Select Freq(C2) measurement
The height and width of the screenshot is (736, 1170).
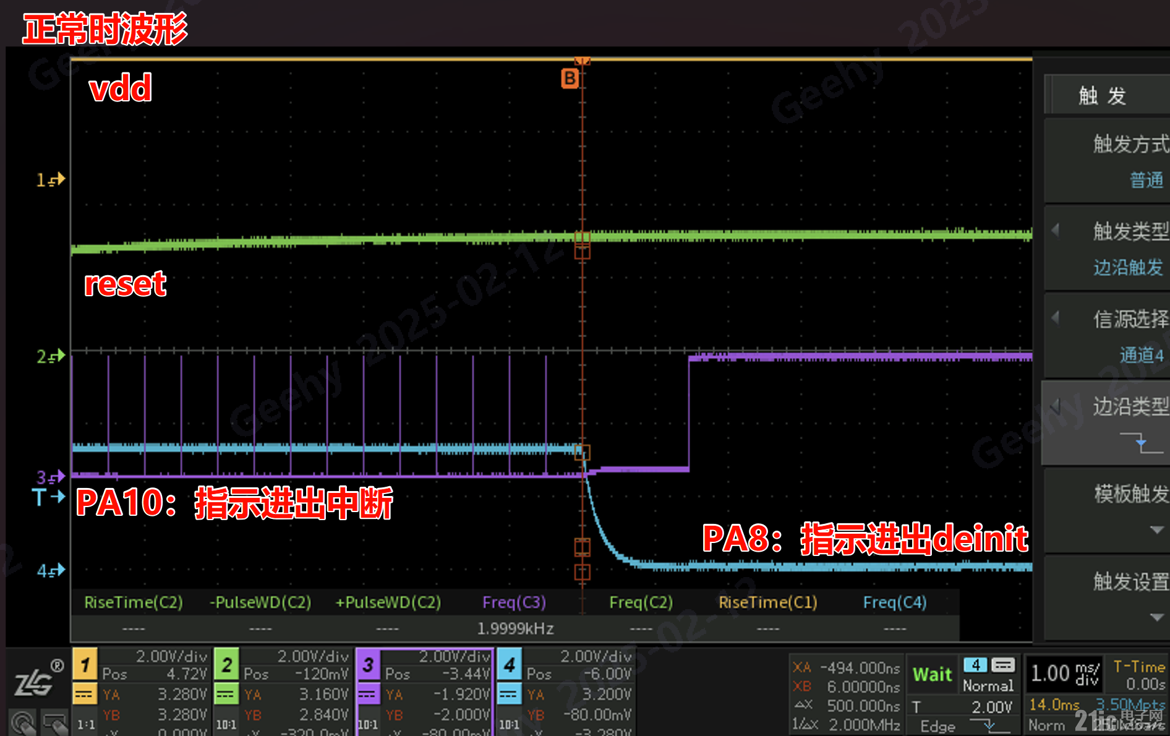coord(641,602)
